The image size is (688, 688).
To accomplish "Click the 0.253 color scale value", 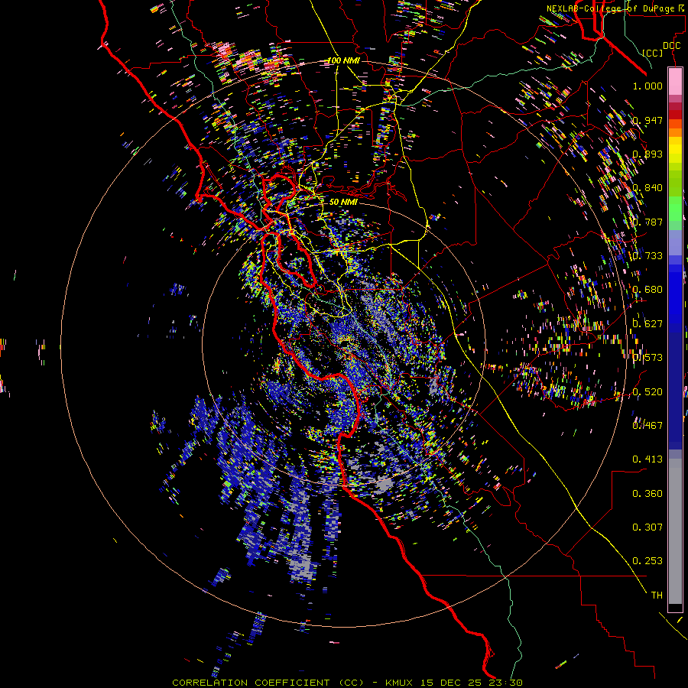I will (x=647, y=561).
